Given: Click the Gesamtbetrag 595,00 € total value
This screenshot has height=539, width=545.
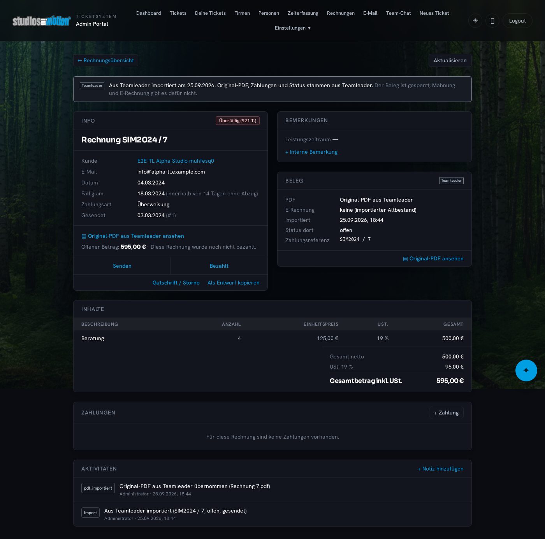Looking at the screenshot, I should coord(450,381).
